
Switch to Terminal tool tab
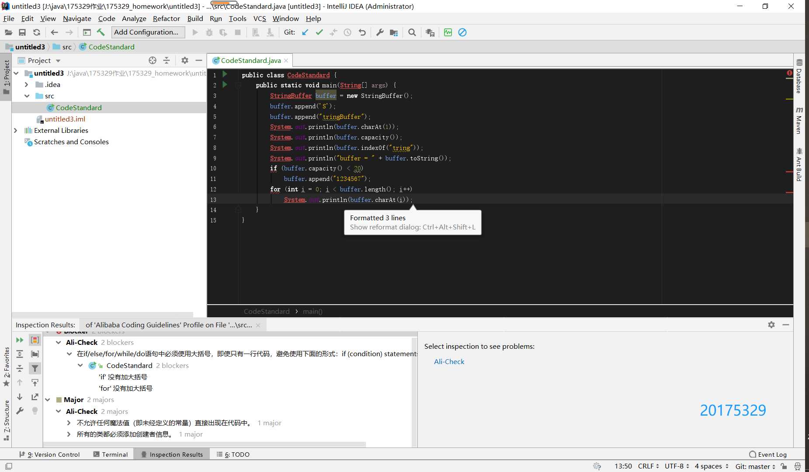[x=111, y=455]
